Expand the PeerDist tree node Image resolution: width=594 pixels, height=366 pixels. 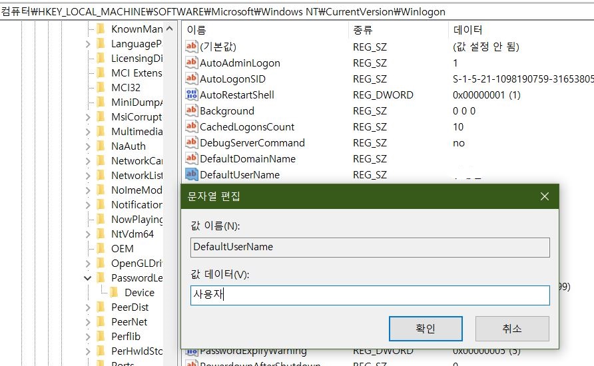pyautogui.click(x=88, y=307)
